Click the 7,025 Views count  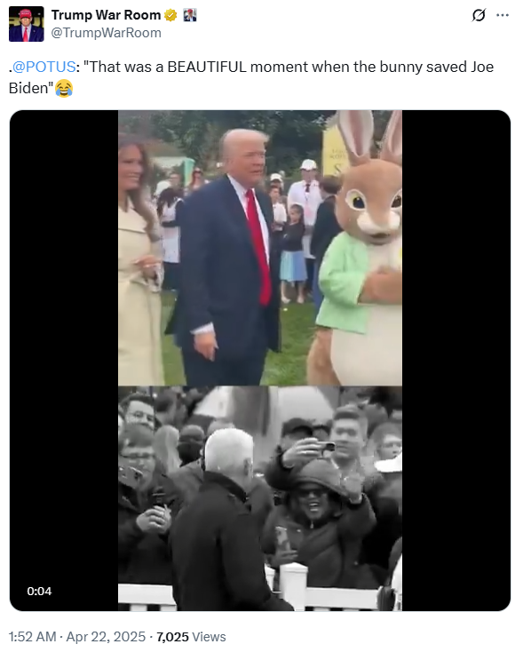(191, 637)
